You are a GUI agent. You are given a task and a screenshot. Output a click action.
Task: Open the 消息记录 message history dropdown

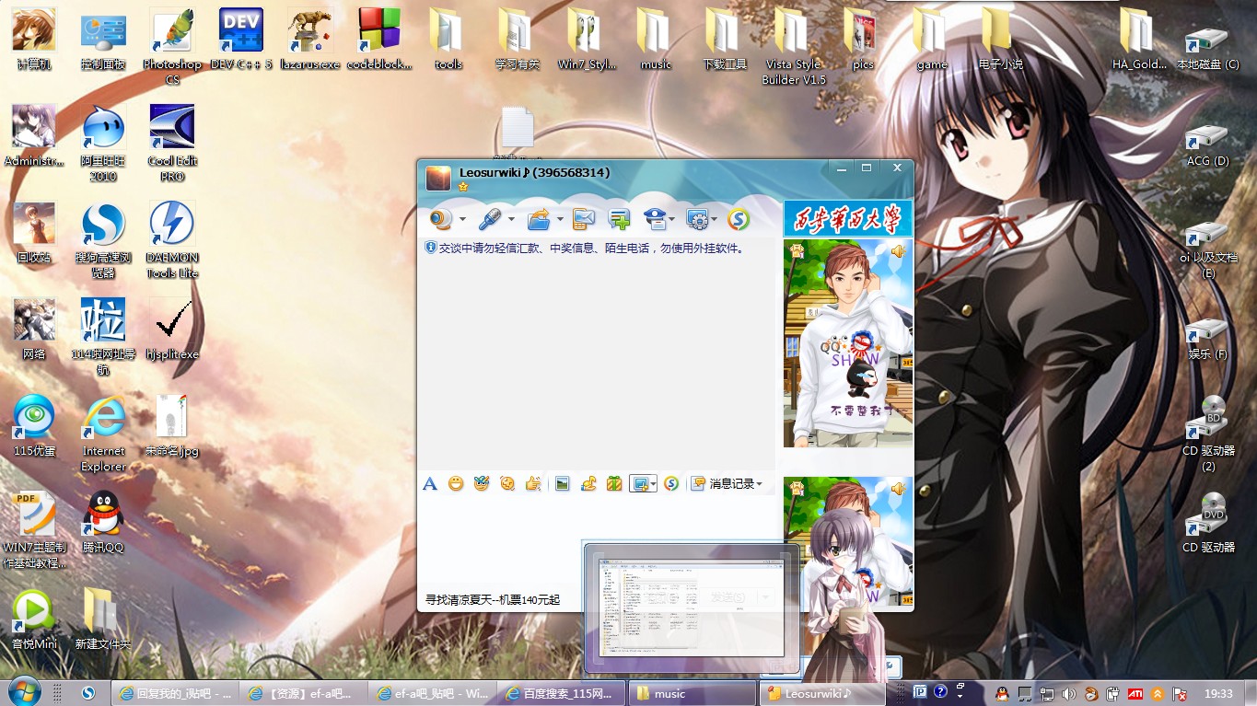[x=727, y=483]
